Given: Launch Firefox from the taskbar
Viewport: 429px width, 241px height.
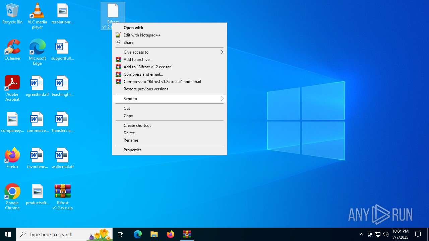Looking at the screenshot, I should click(x=171, y=234).
